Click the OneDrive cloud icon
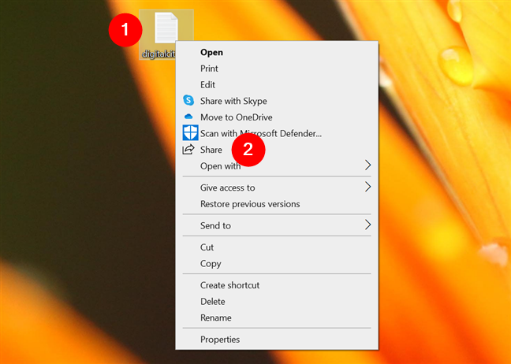This screenshot has height=364, width=511. pos(188,117)
